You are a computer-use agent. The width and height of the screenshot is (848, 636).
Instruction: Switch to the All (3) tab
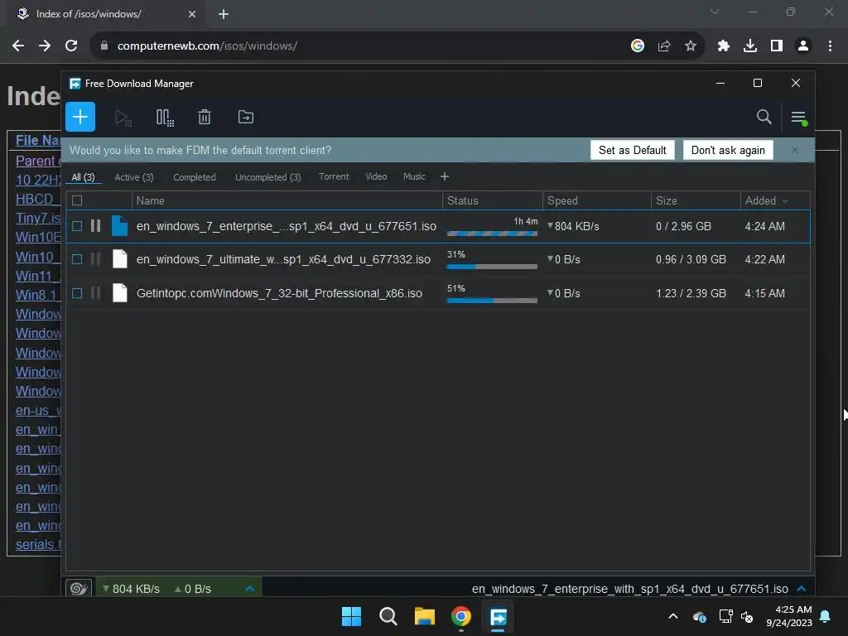pos(84,177)
